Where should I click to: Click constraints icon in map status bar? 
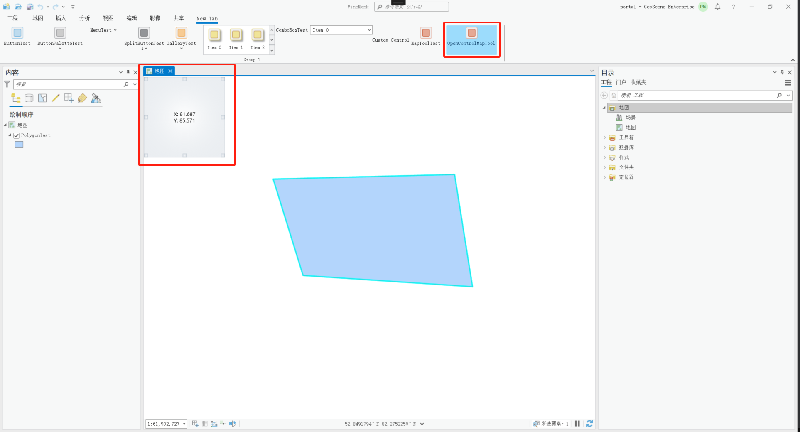pos(214,424)
